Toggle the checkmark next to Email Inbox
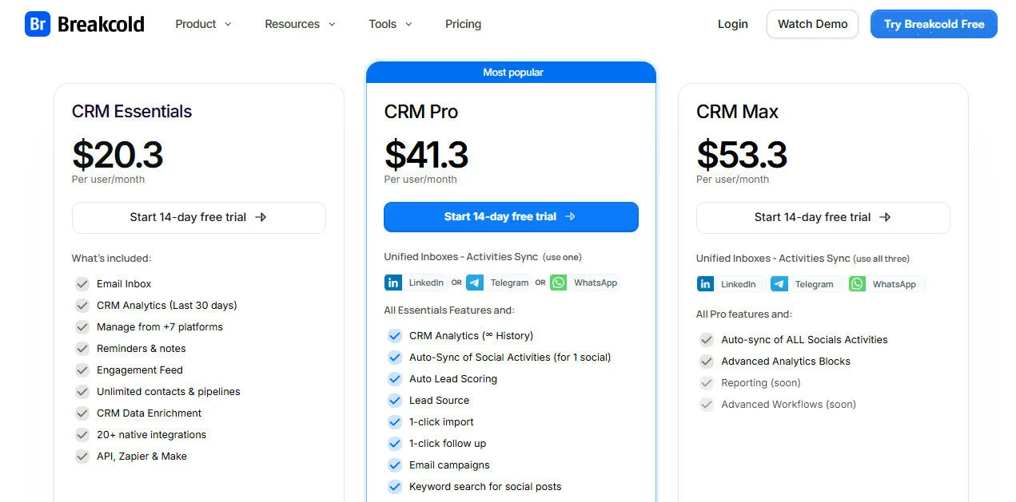The image size is (1016, 502). 82,283
